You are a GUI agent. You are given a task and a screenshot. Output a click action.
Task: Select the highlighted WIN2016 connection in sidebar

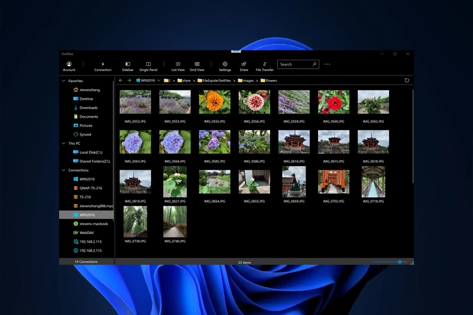point(86,215)
